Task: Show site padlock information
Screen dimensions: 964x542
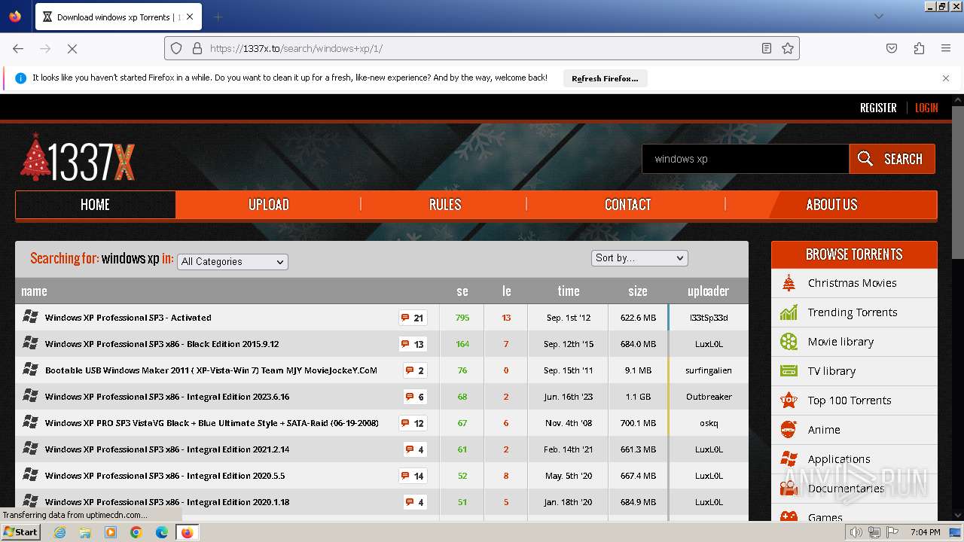Action: pos(197,48)
